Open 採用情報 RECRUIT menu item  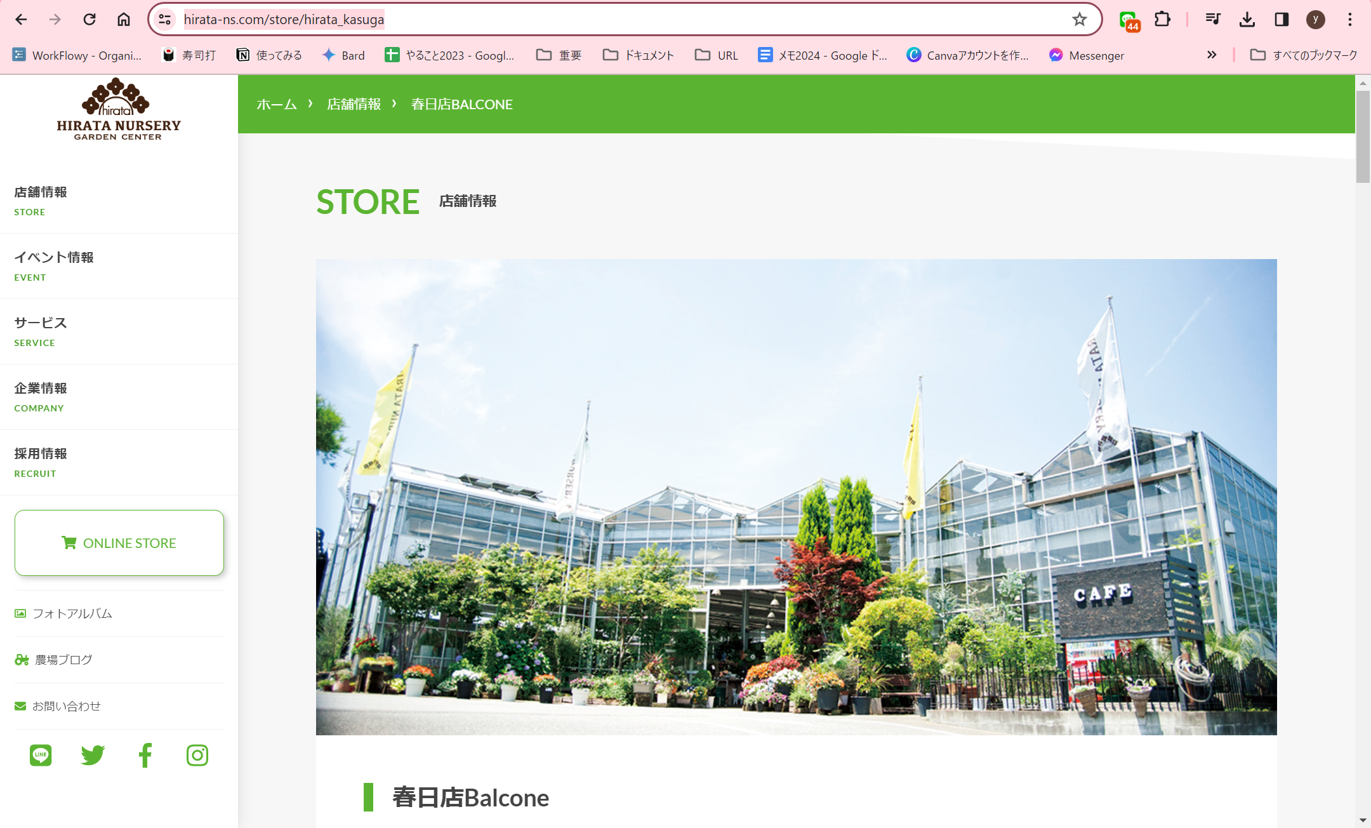tap(119, 462)
